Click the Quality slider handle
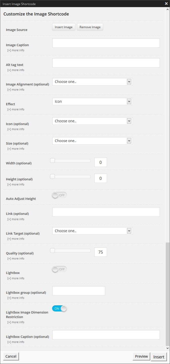170x364 pixels. (52, 251)
